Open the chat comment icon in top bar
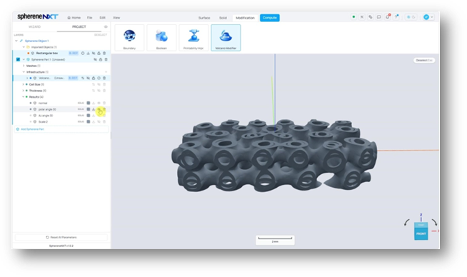 click(x=379, y=17)
